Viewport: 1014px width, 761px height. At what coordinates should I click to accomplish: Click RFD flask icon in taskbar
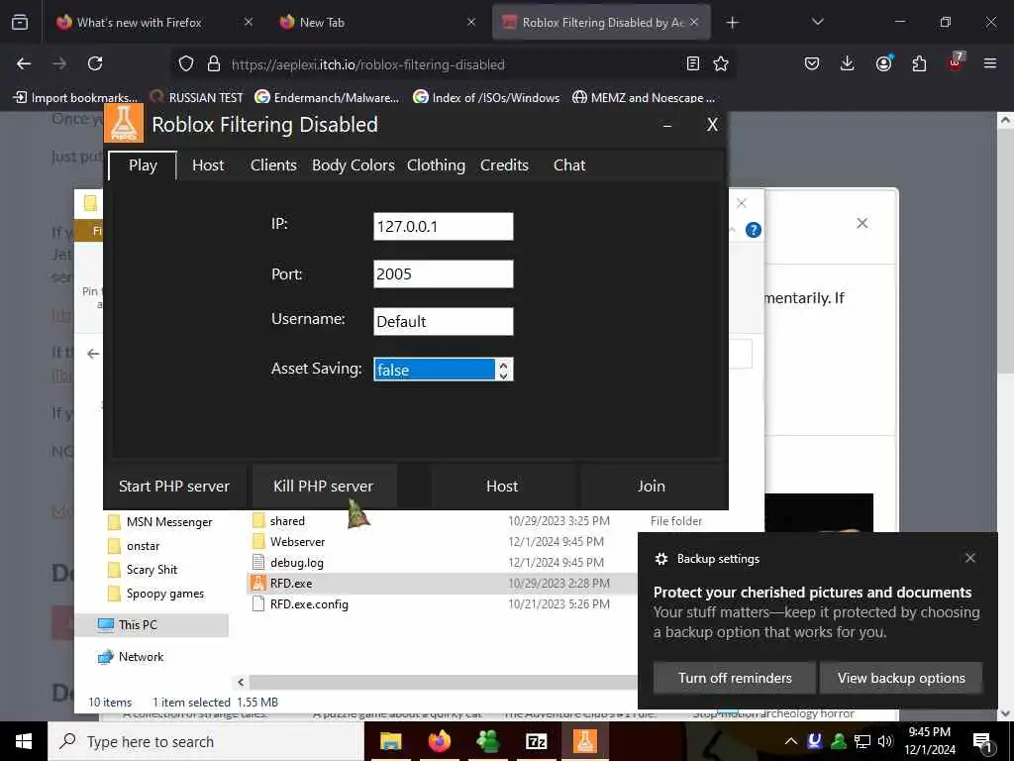tap(584, 741)
